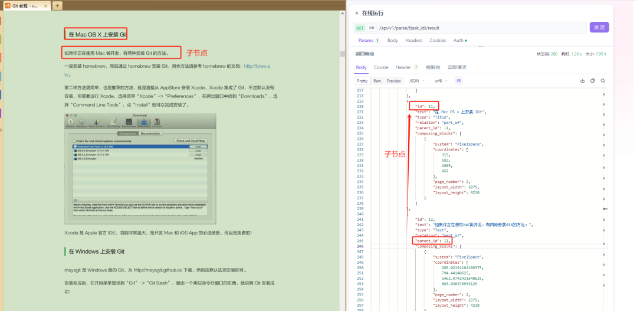Send the request with the 发送 button
This screenshot has height=311, width=637.
point(599,27)
